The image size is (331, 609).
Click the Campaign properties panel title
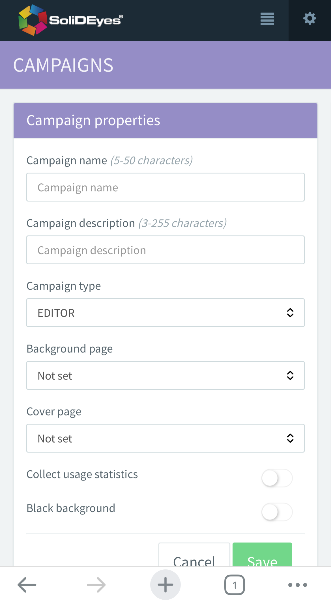pos(93,121)
